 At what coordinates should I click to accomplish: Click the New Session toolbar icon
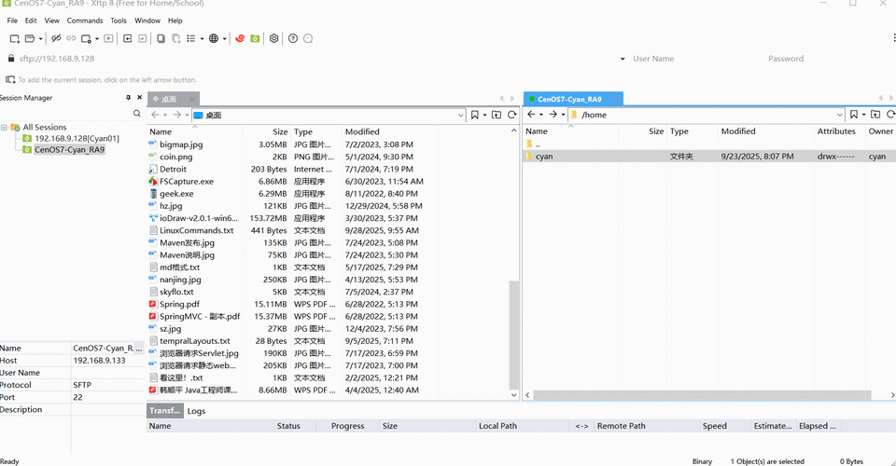point(15,38)
